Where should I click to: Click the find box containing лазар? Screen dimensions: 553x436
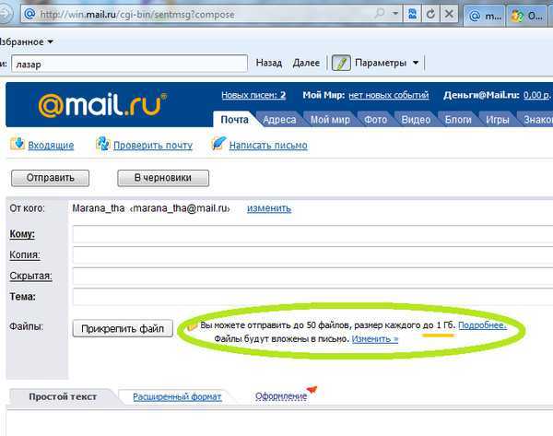129,64
